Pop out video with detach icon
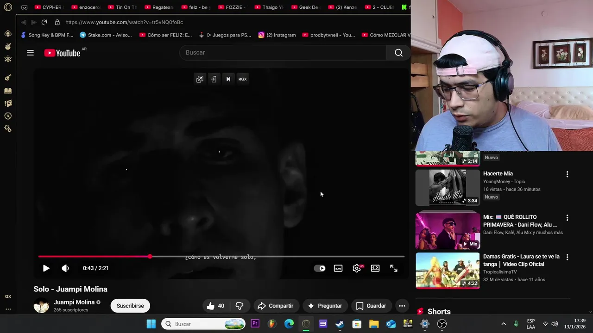This screenshot has width=593, height=333. [x=200, y=79]
